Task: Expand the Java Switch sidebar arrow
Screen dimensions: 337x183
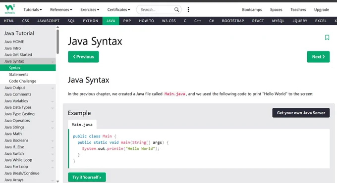Action: click(53, 154)
